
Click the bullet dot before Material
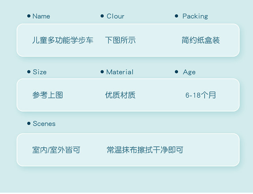(x=103, y=72)
